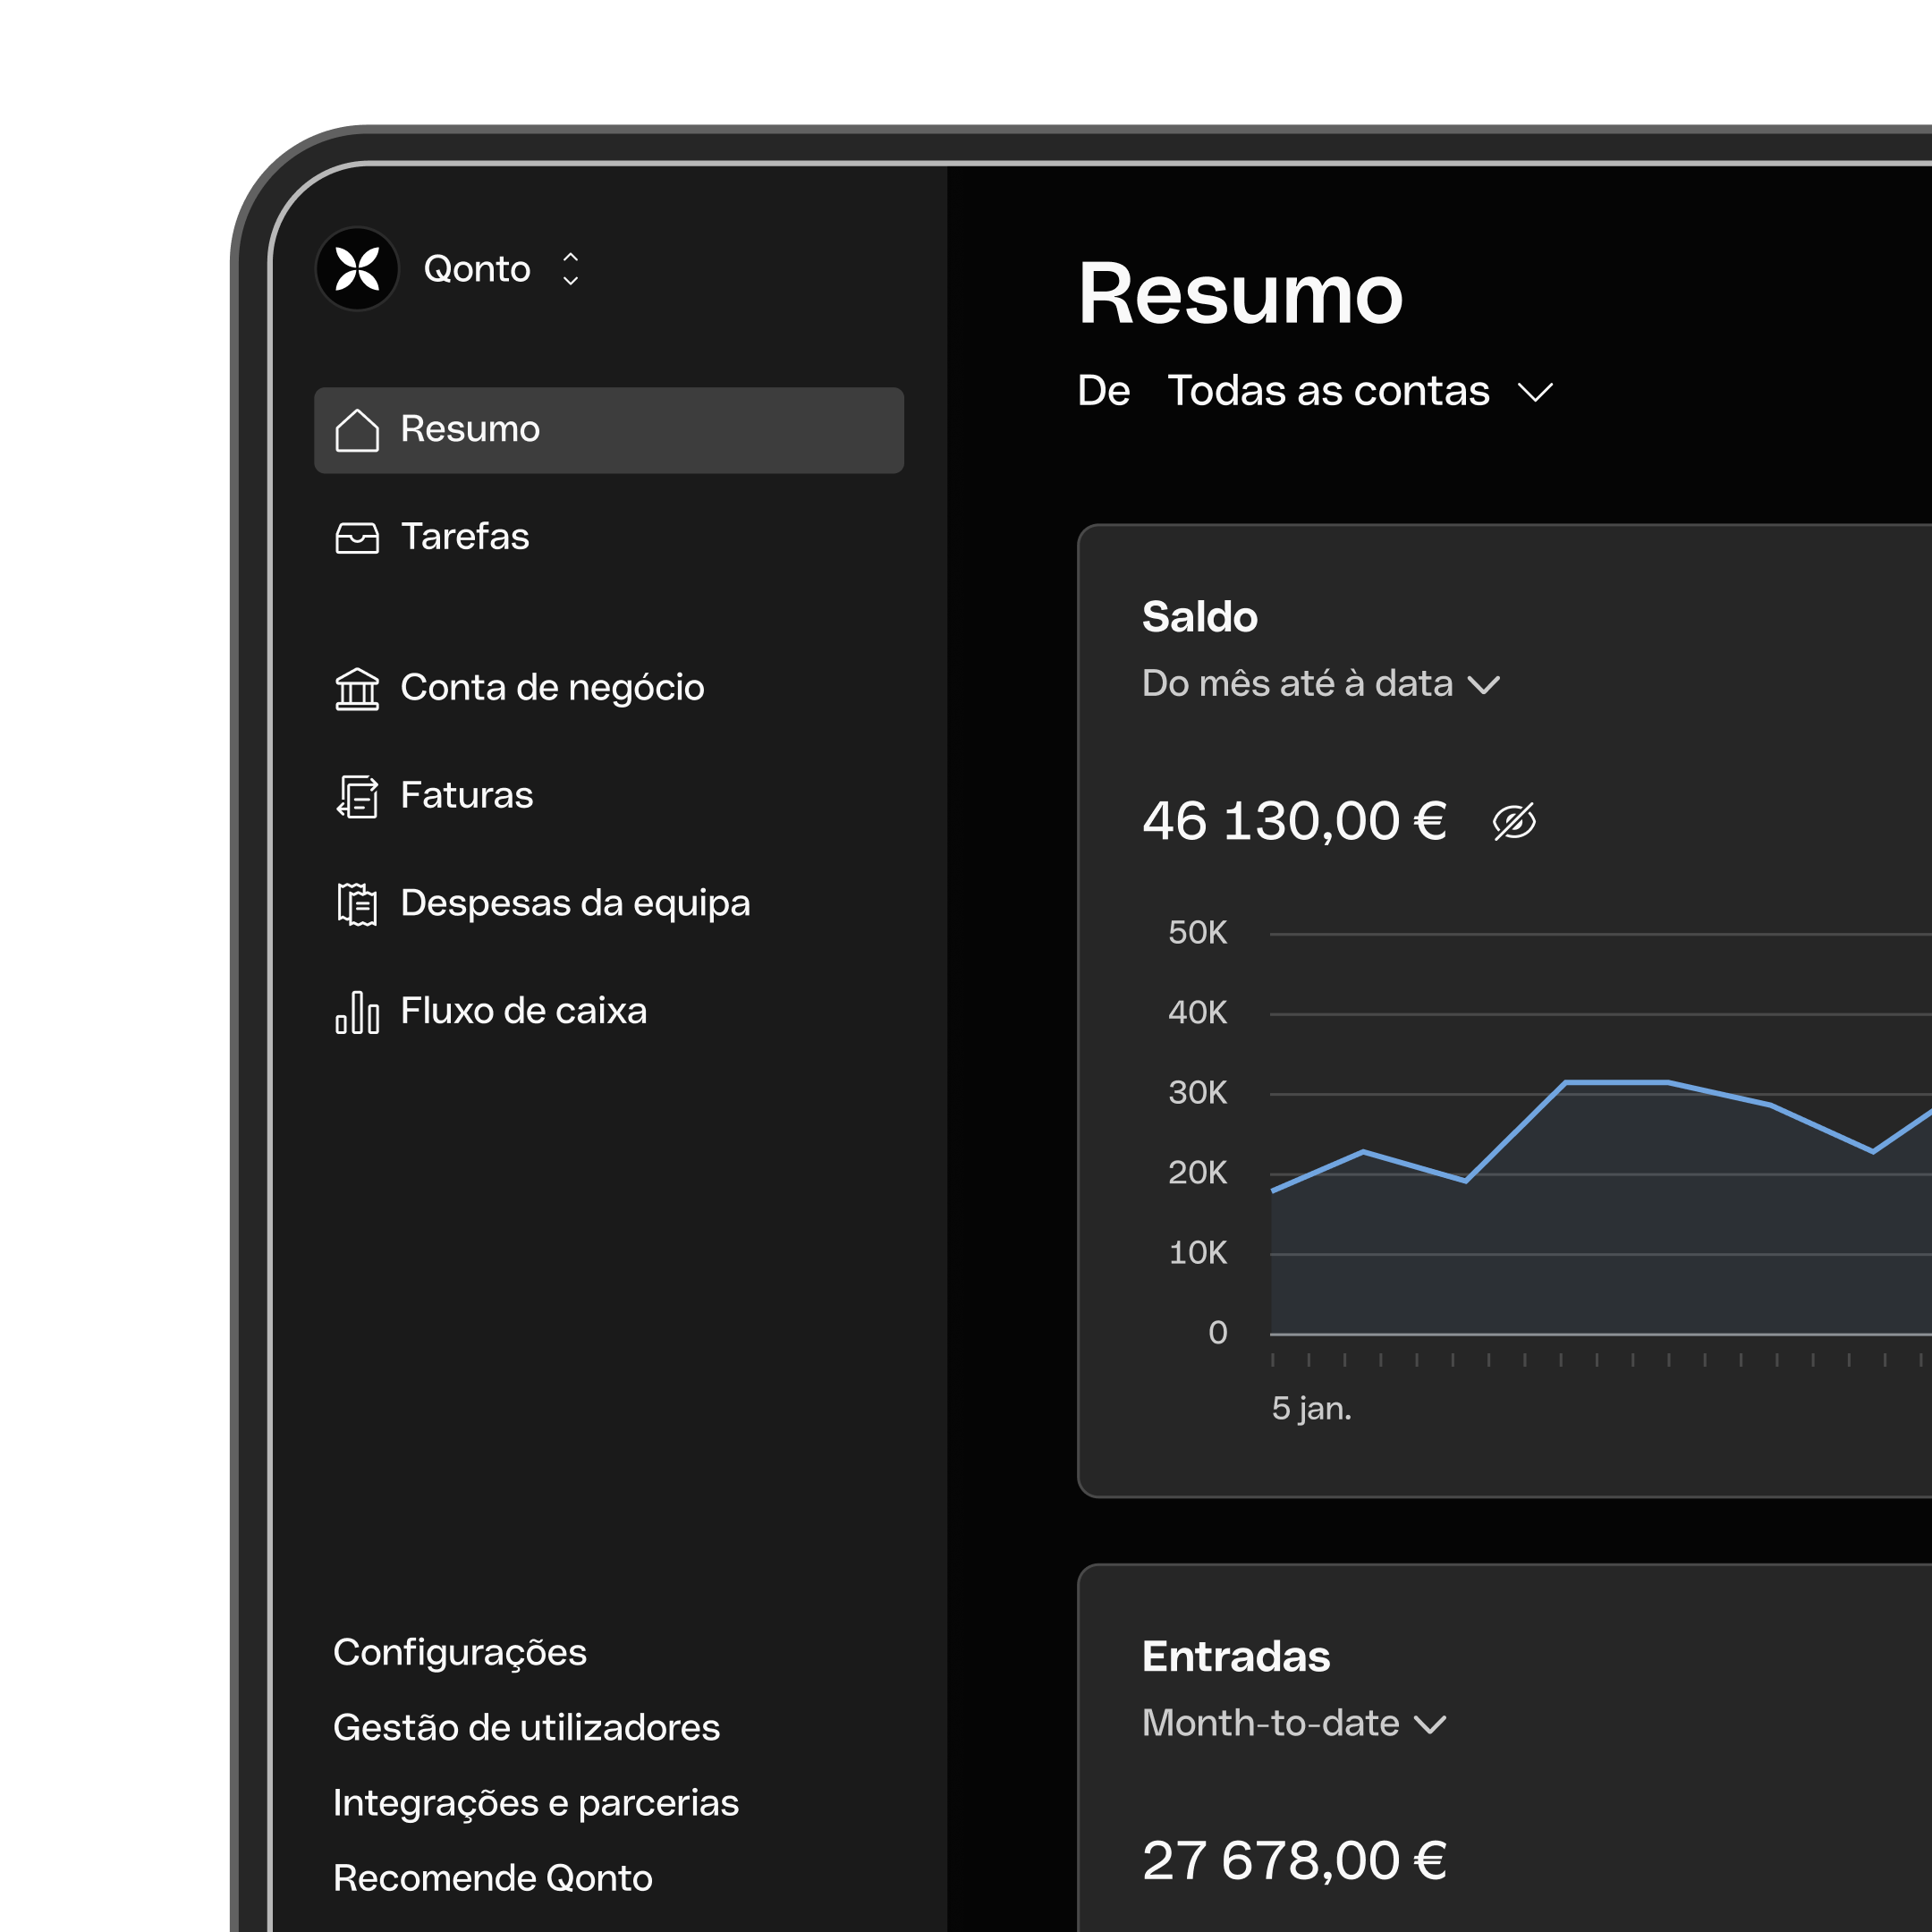The height and width of the screenshot is (1932, 1932).
Task: Click the Tarefas inbox icon
Action: point(357,538)
